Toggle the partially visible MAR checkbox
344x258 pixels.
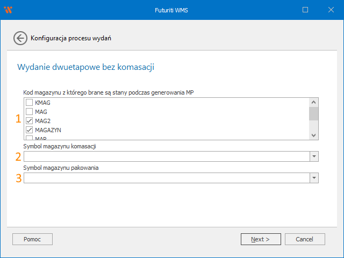29,138
